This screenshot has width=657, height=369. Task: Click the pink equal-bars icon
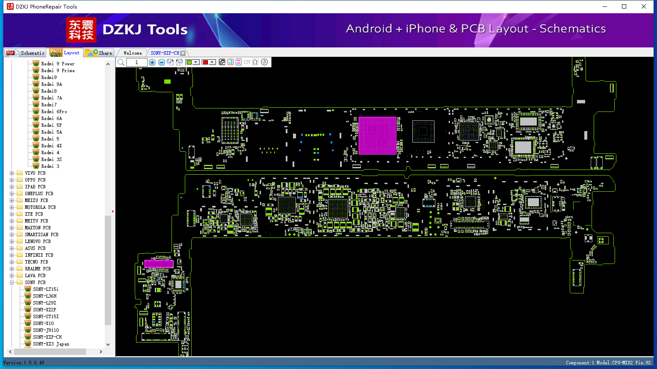(x=239, y=62)
